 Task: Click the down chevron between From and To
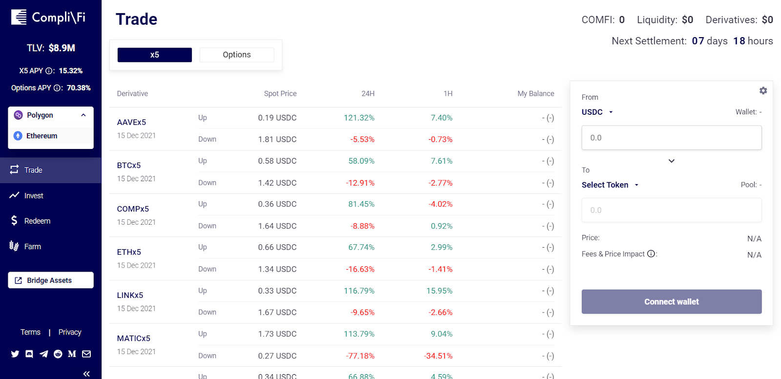tap(672, 161)
